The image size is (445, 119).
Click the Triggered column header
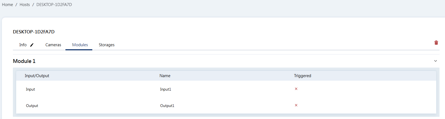click(302, 76)
